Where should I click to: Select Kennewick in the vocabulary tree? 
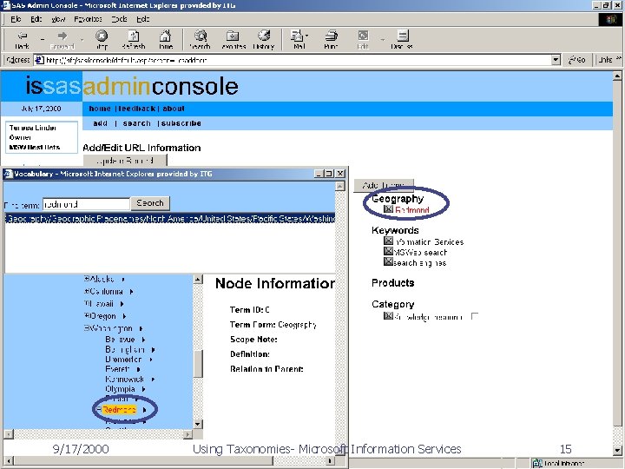(125, 380)
